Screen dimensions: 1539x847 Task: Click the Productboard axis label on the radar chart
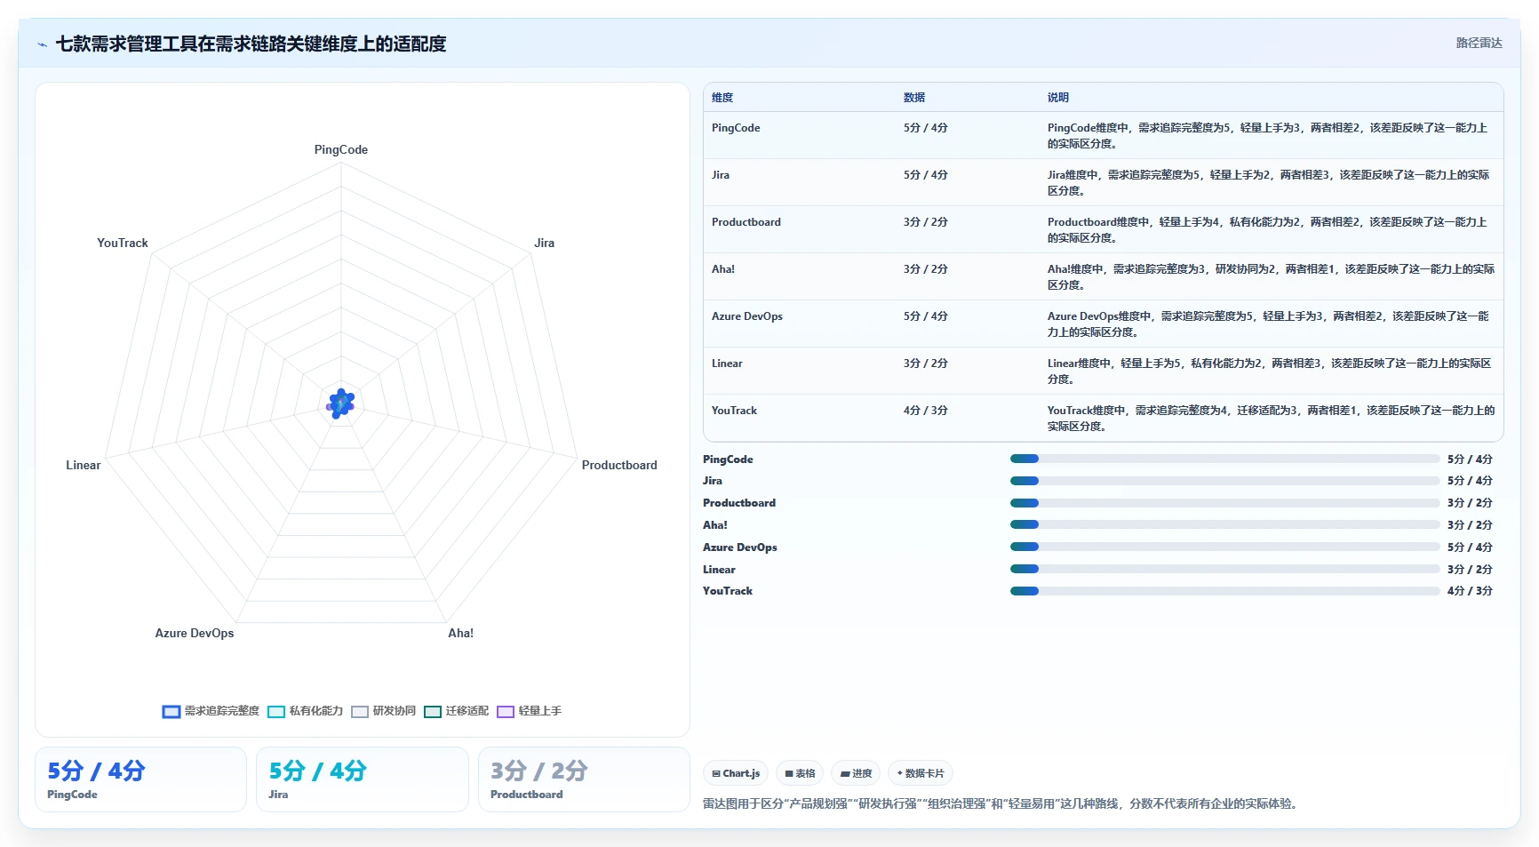[619, 465]
